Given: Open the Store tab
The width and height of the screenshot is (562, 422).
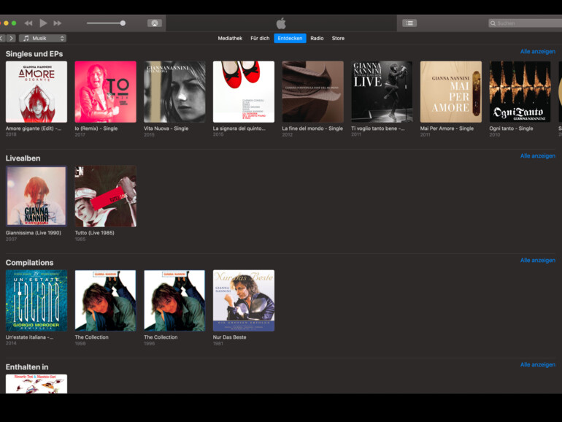Looking at the screenshot, I should click(338, 39).
